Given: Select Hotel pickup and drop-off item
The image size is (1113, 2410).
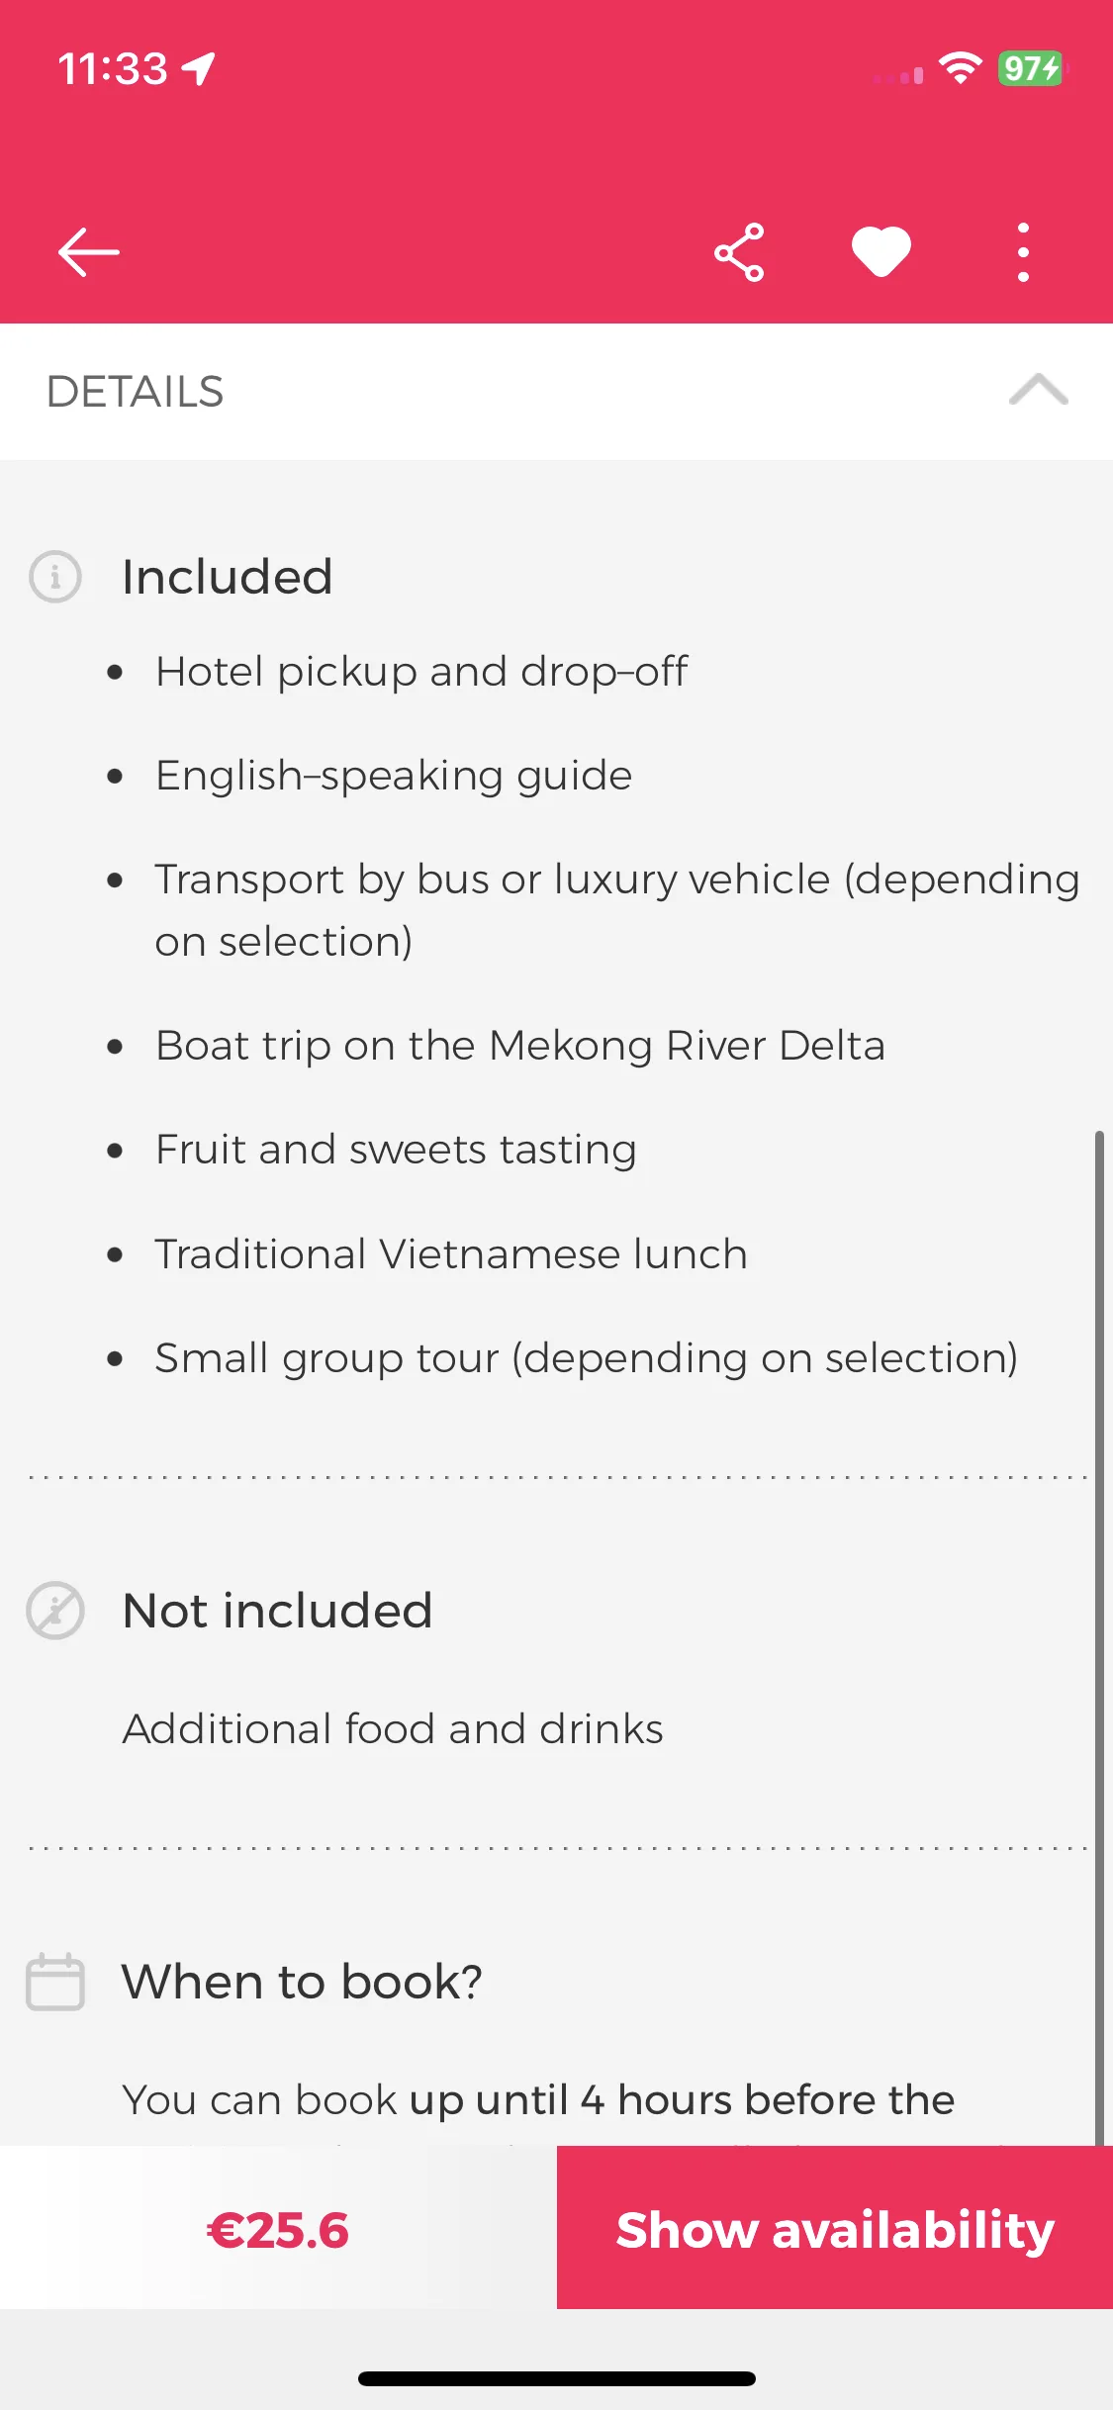Looking at the screenshot, I should 421,672.
